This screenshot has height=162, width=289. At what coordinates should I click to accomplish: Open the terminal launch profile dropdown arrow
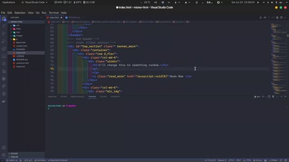pos(265,97)
